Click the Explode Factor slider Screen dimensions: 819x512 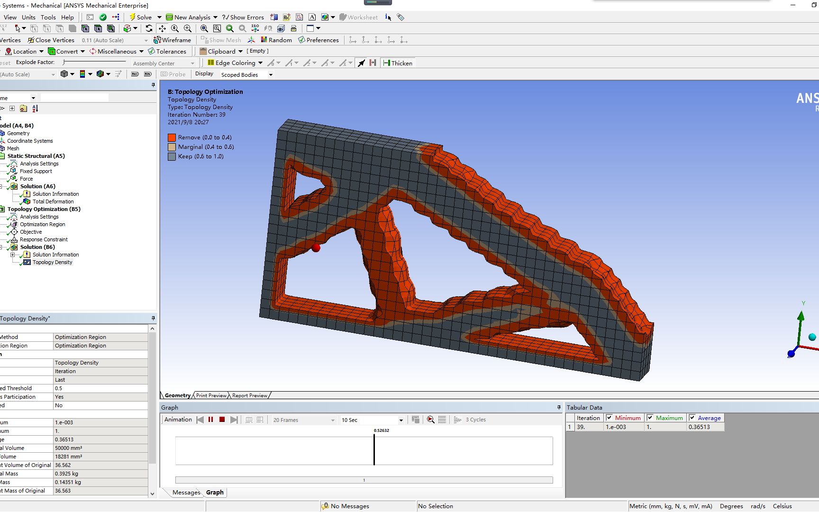pos(95,62)
